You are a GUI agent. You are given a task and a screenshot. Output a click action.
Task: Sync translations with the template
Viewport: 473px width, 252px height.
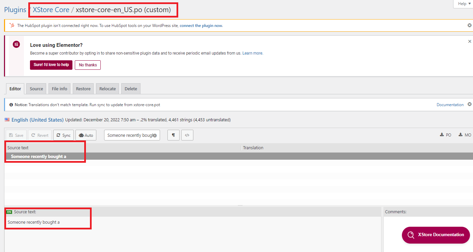(63, 135)
